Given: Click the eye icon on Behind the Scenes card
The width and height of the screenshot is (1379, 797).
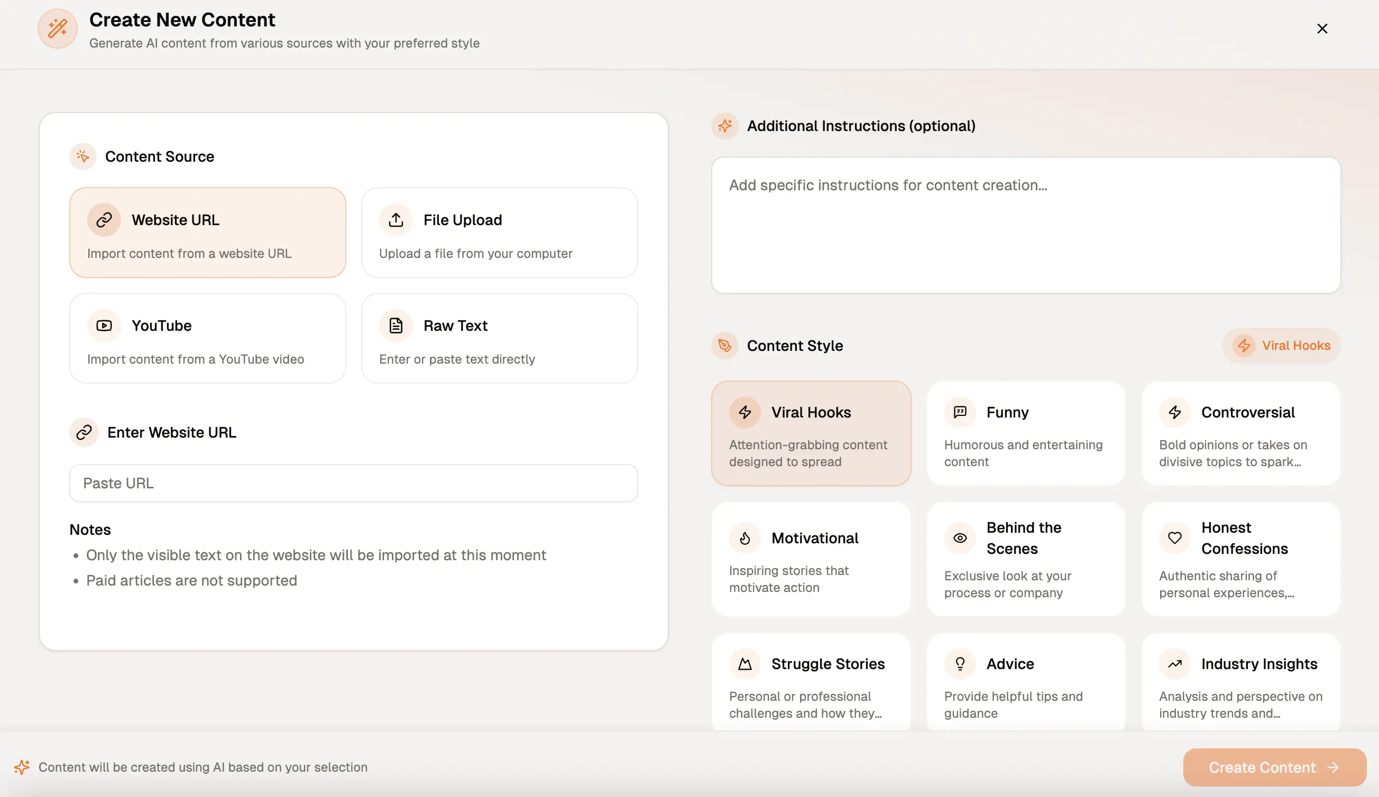Looking at the screenshot, I should pos(959,538).
